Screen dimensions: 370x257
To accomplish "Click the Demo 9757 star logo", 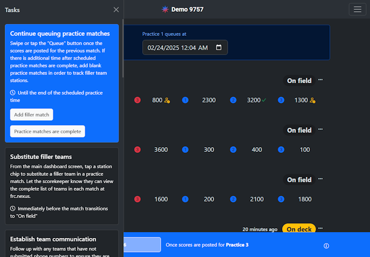I will click(165, 9).
